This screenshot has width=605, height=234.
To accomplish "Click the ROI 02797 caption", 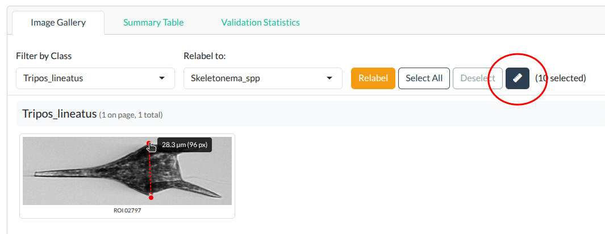I will click(x=127, y=211).
